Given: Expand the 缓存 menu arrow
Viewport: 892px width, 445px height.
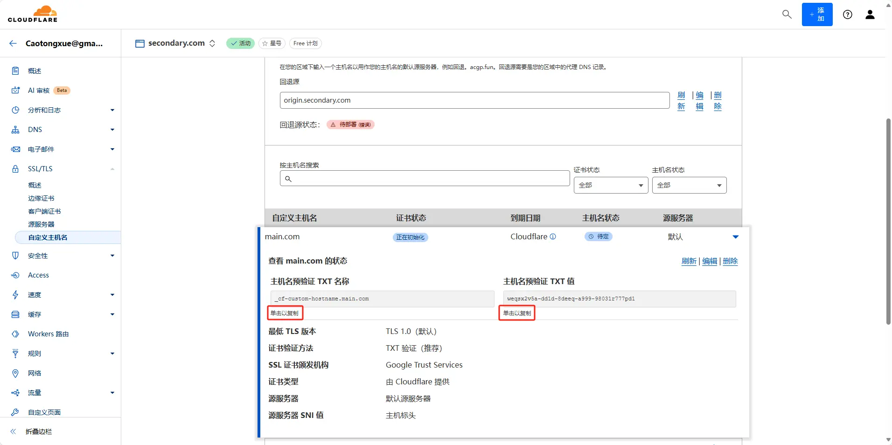Looking at the screenshot, I should (x=112, y=314).
